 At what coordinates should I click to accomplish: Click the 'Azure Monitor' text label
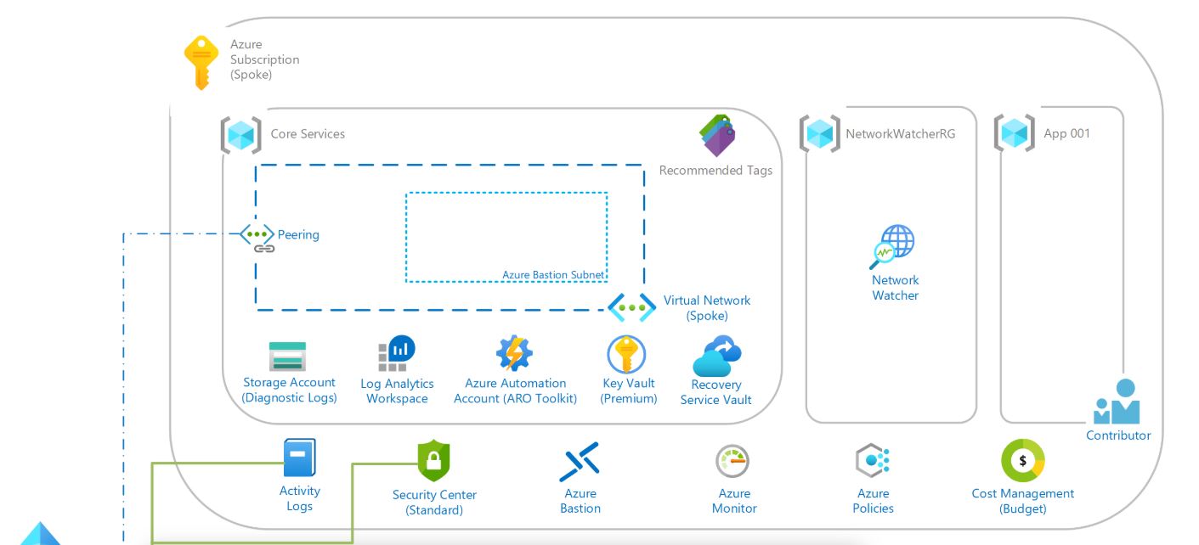tap(734, 501)
